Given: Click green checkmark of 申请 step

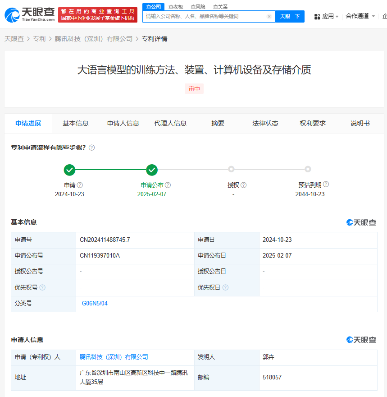Looking at the screenshot, I should [69, 170].
